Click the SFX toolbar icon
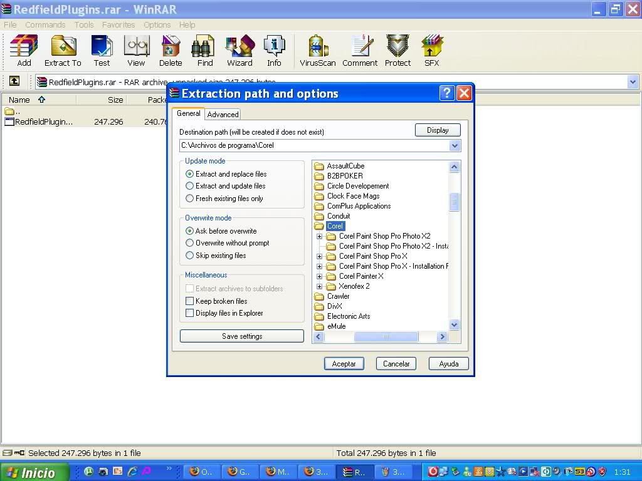The height and width of the screenshot is (481, 642). click(432, 51)
